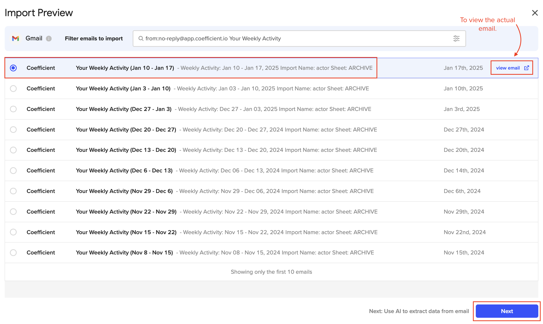Click the search magnifier icon in filter box
Screen dimensions: 543x324
[141, 39]
